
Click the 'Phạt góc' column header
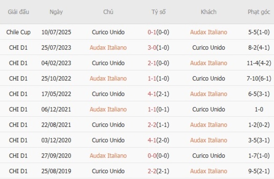[x=259, y=12]
